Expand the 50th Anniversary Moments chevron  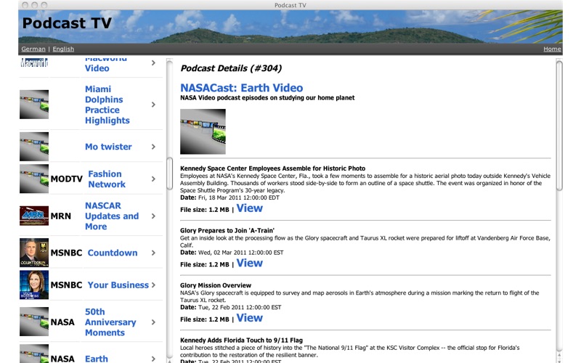[x=153, y=322]
